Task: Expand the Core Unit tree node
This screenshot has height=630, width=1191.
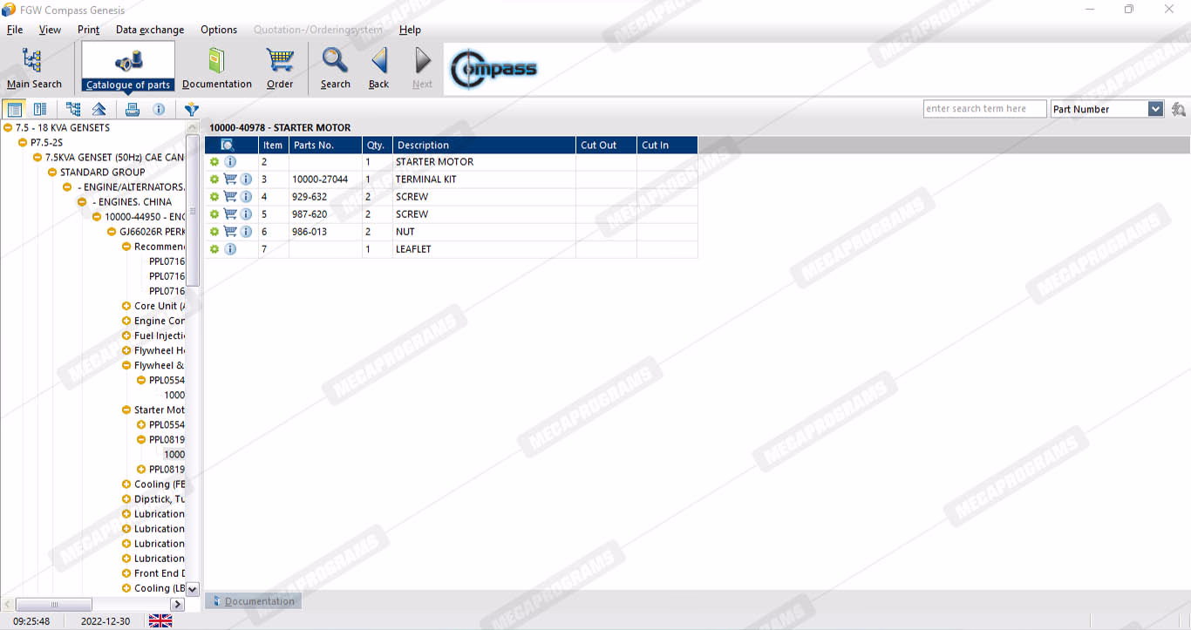Action: (x=126, y=306)
